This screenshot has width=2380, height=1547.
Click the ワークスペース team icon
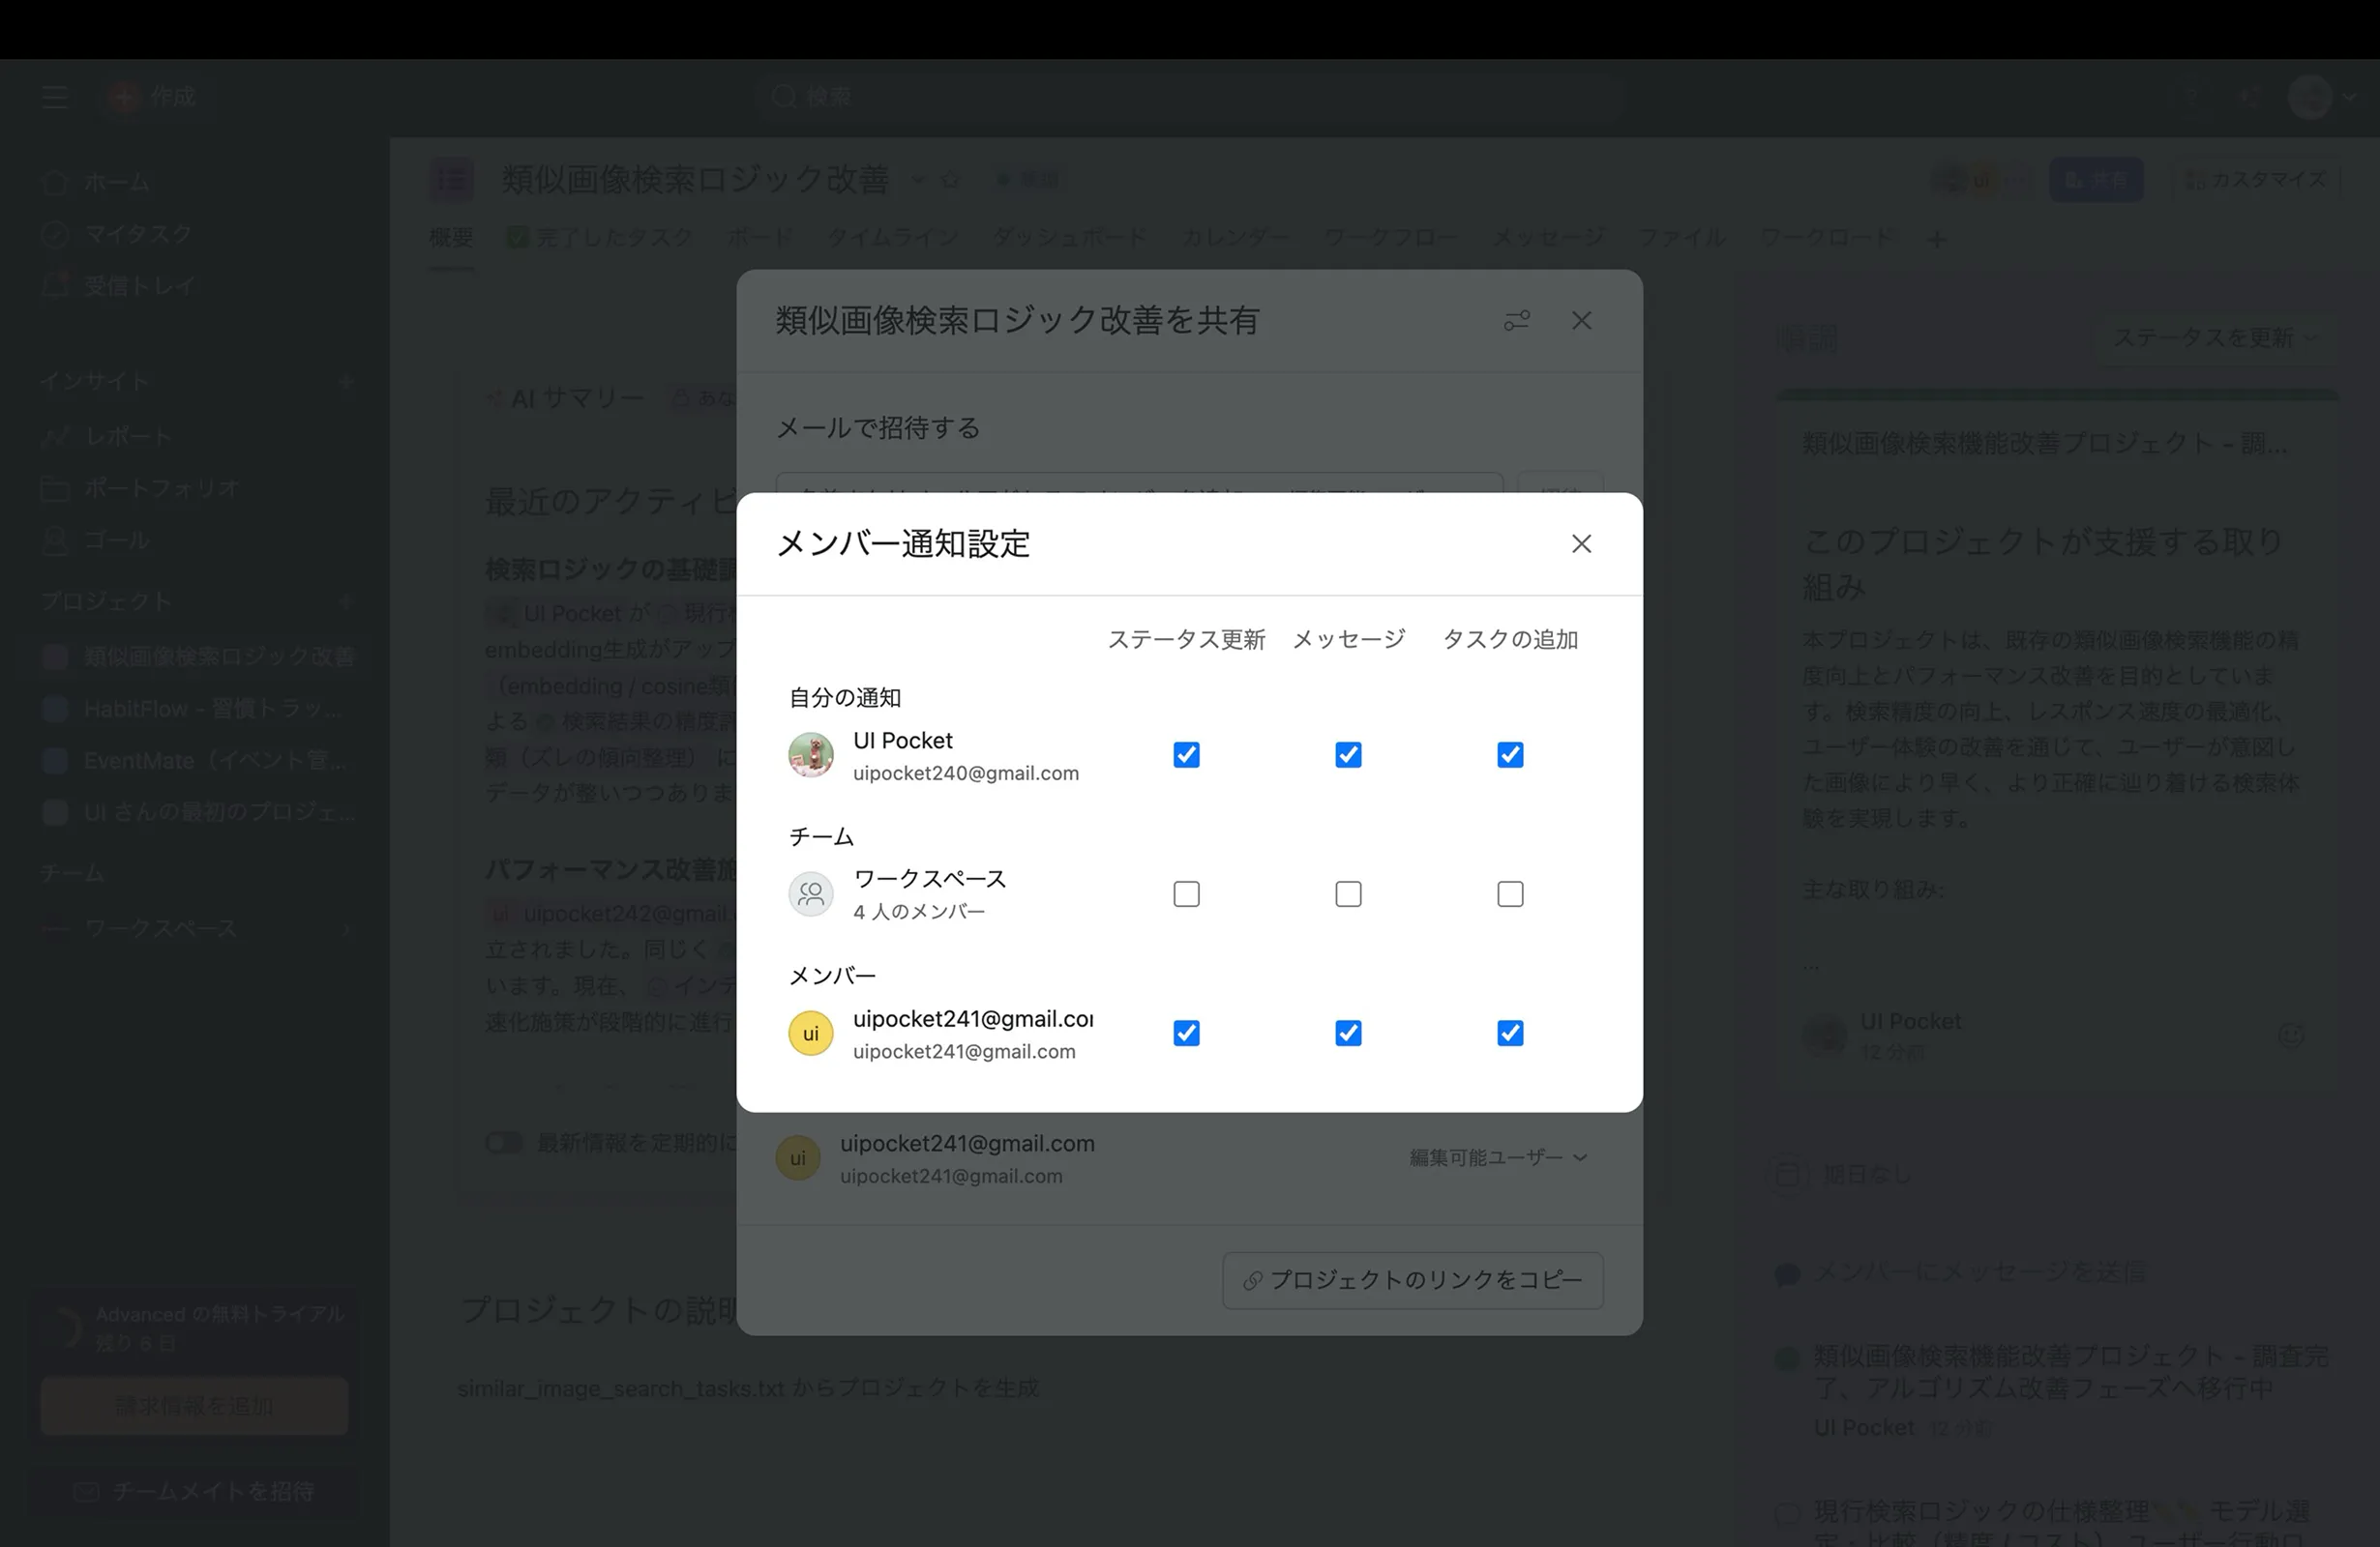coord(811,893)
